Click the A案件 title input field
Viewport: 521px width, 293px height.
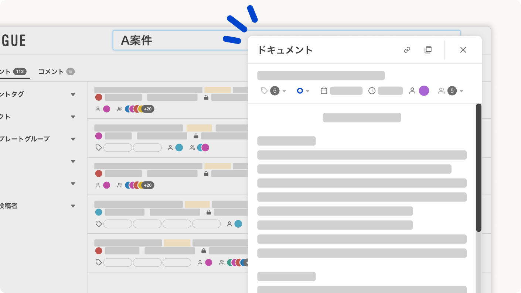click(x=166, y=41)
